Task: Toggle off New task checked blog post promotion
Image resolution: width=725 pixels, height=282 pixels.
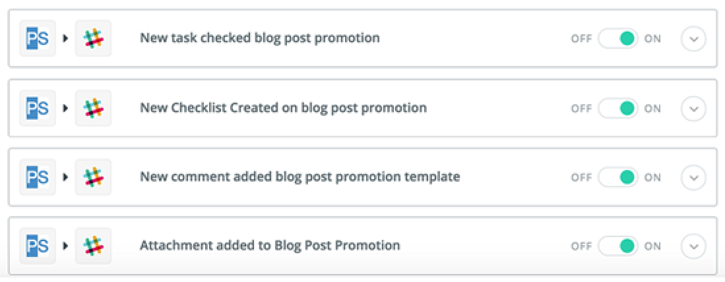Action: [617, 39]
